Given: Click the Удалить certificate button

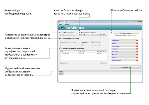Looking at the screenshot, I should click(x=103, y=63).
